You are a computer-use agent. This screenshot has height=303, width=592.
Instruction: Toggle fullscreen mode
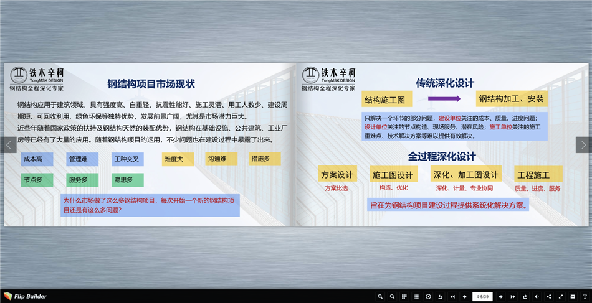coord(561,297)
